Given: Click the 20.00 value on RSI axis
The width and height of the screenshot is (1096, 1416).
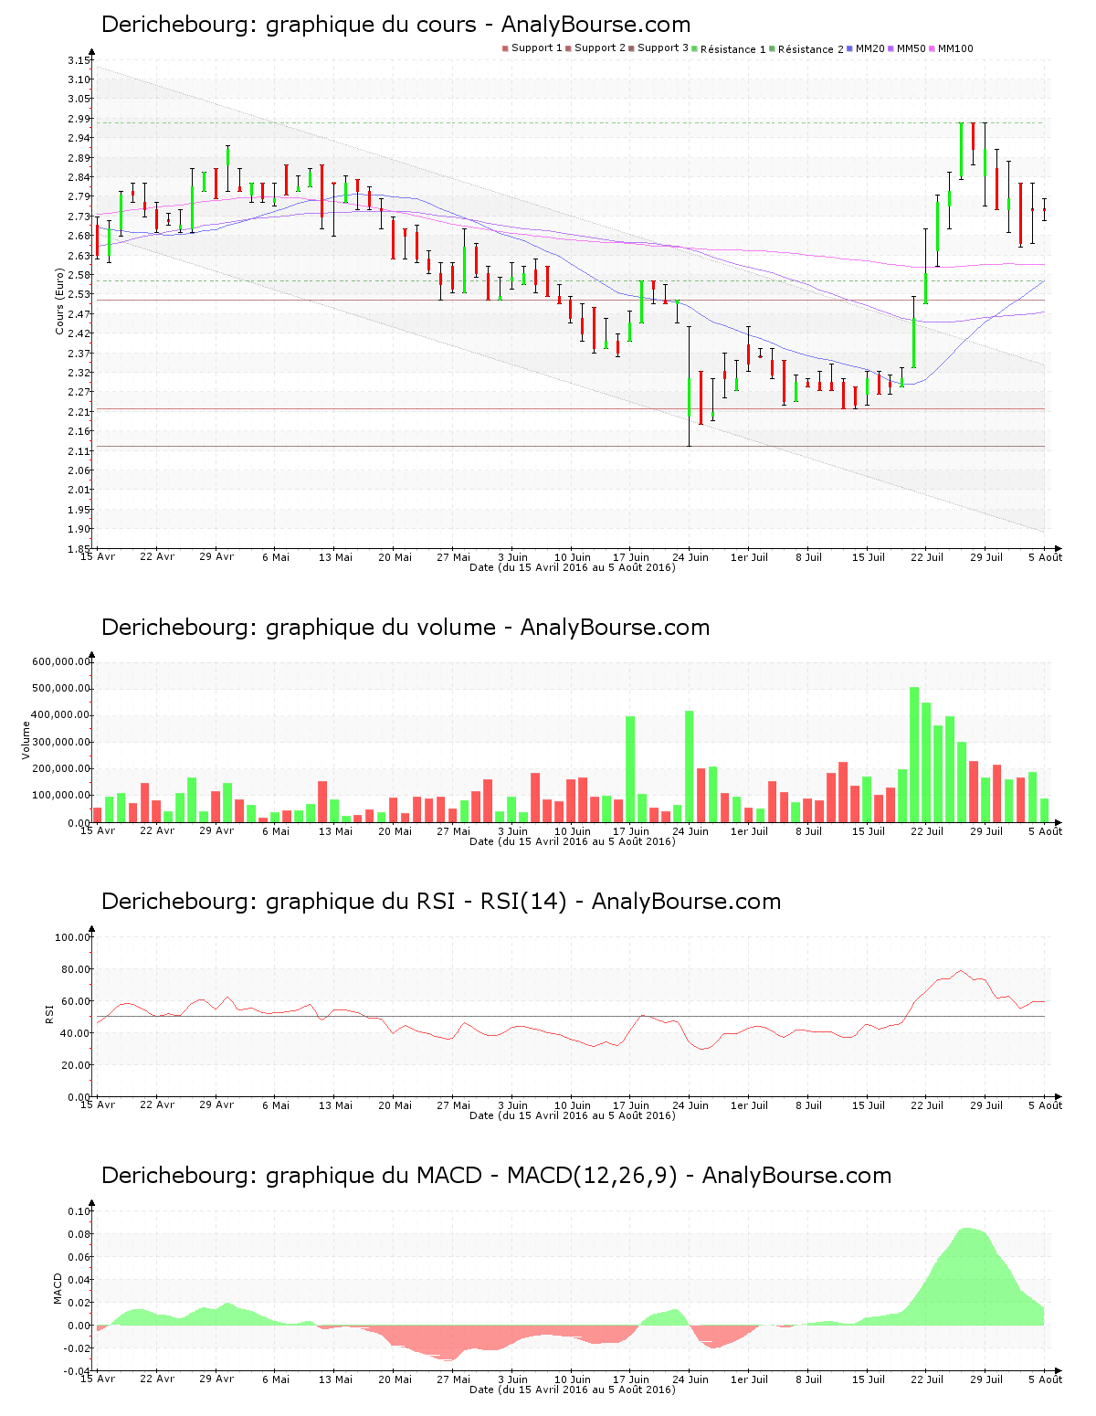Looking at the screenshot, I should (76, 1065).
